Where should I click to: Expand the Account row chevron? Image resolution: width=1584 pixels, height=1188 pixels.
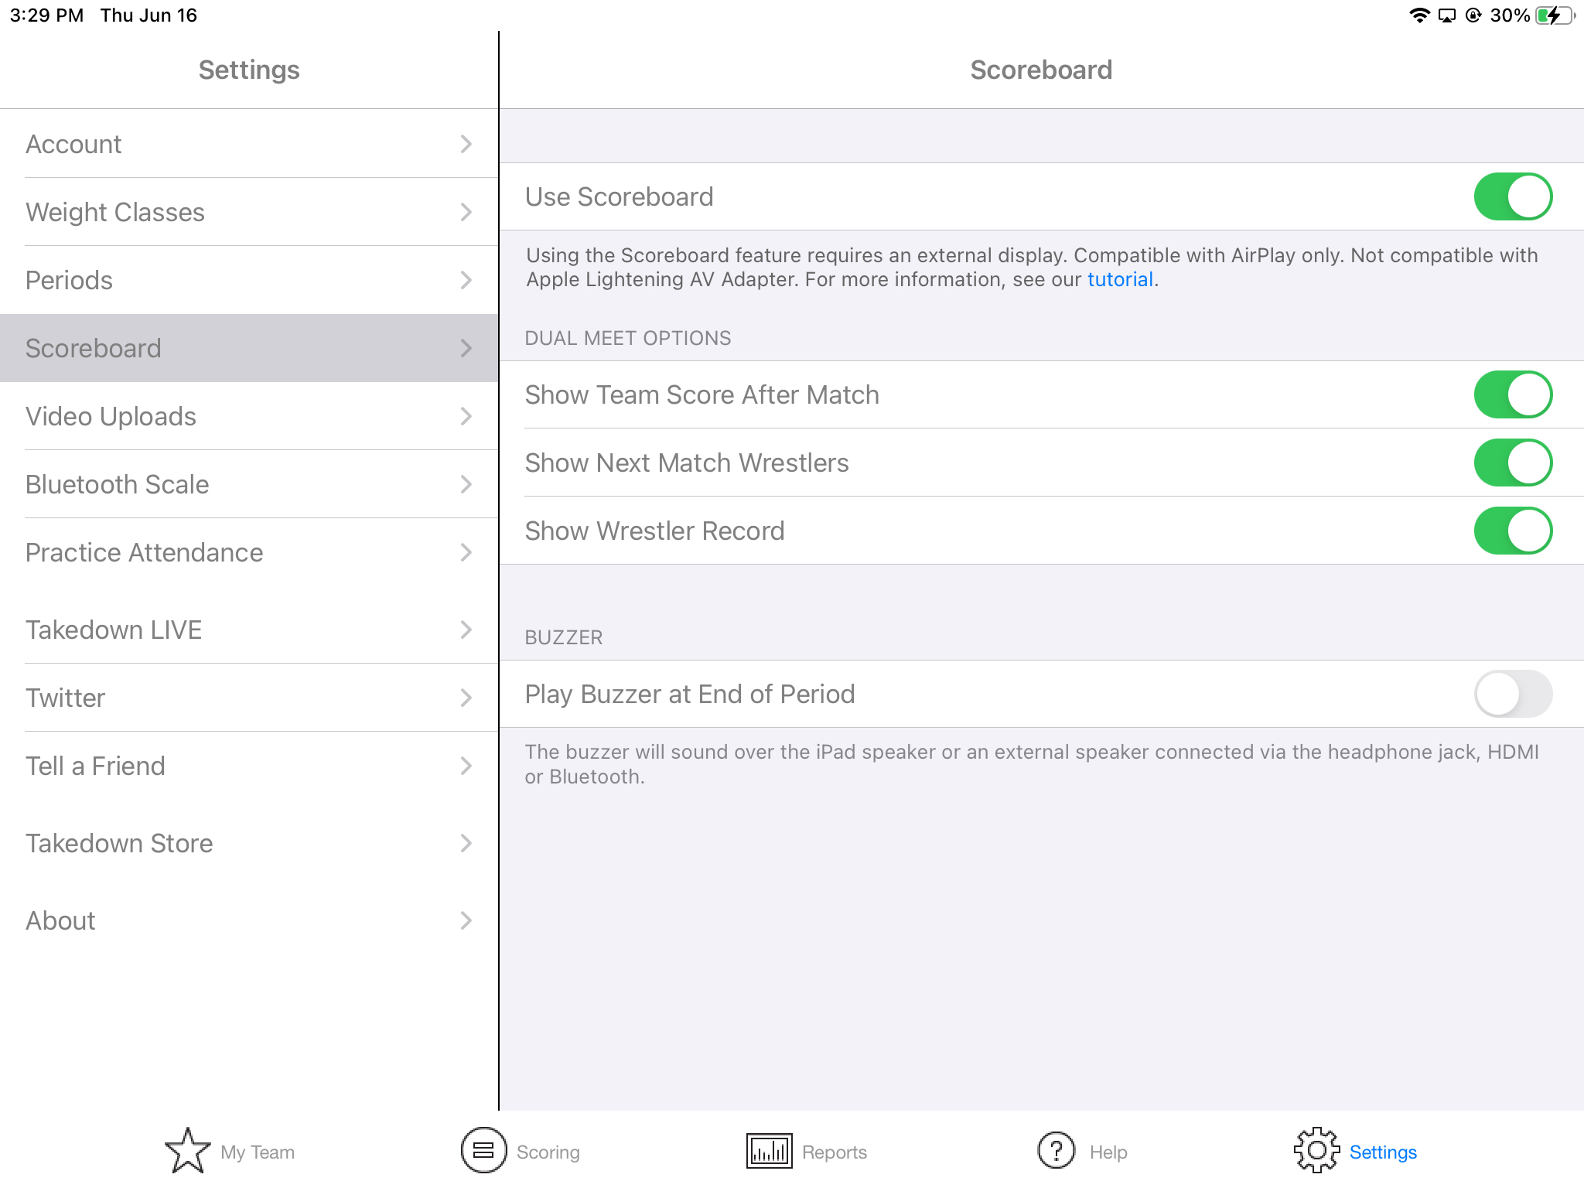point(466,144)
